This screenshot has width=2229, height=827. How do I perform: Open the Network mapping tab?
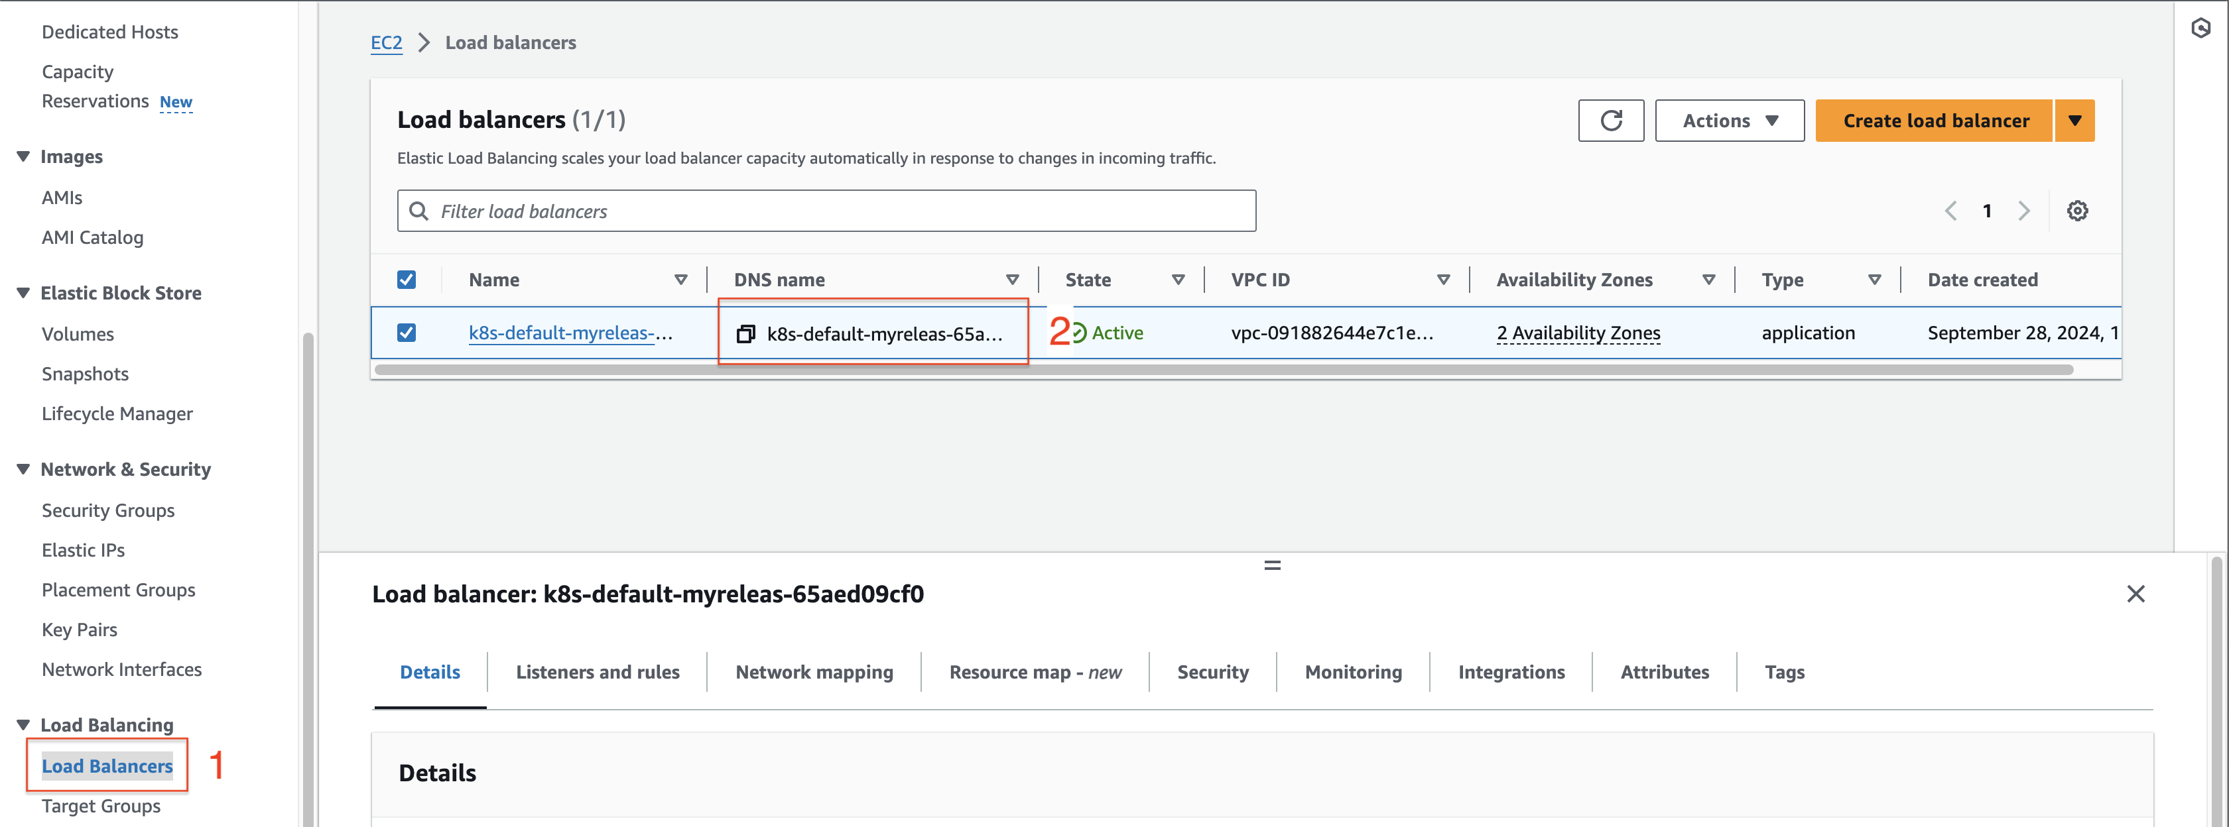(x=814, y=673)
